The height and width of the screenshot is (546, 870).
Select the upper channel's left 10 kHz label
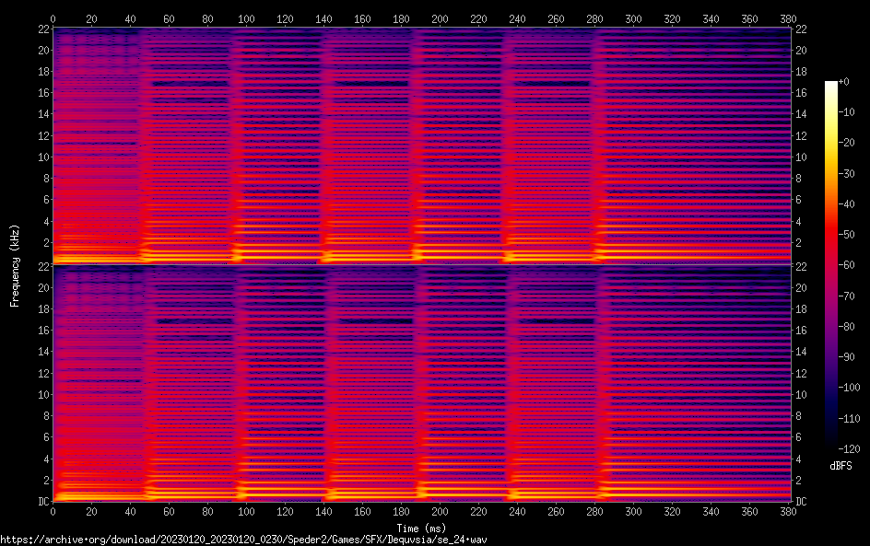point(41,157)
